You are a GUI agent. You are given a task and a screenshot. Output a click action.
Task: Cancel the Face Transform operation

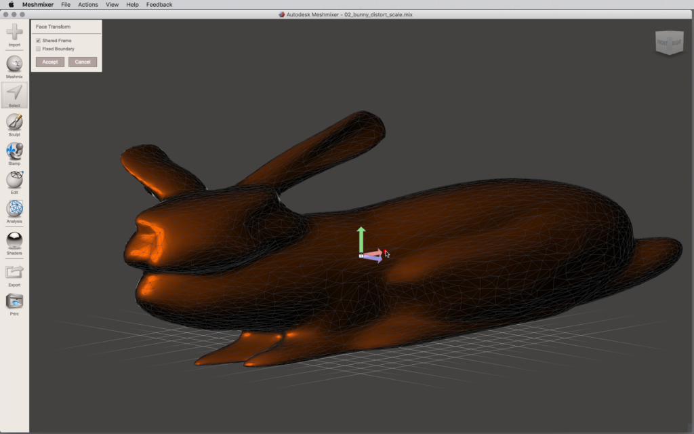(83, 62)
